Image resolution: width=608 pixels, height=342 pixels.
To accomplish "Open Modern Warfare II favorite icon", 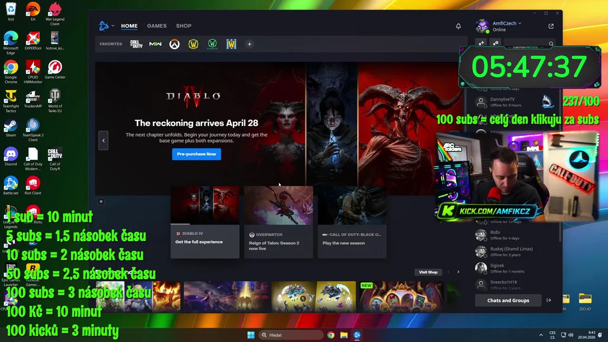I will coord(155,44).
